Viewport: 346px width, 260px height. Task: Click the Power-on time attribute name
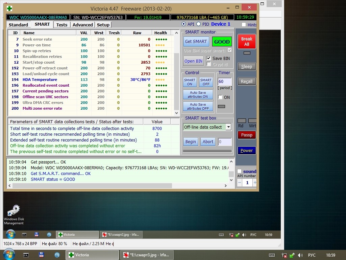tap(36, 45)
